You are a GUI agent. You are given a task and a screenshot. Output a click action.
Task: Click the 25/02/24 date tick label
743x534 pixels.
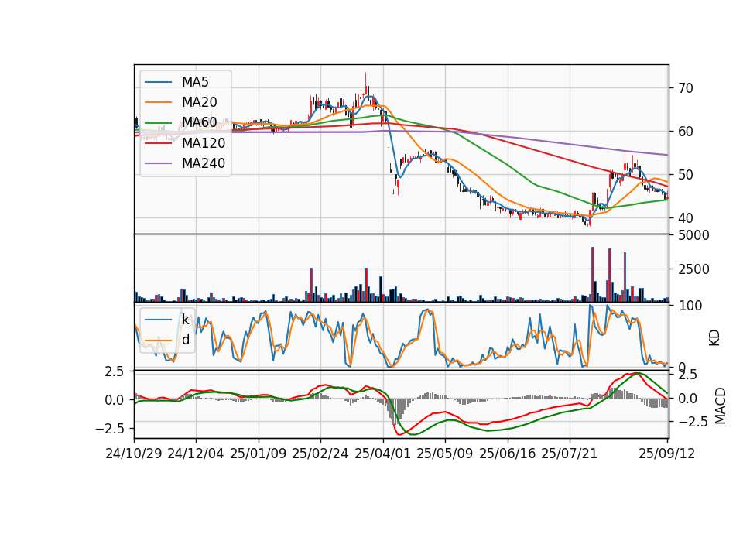[320, 454]
